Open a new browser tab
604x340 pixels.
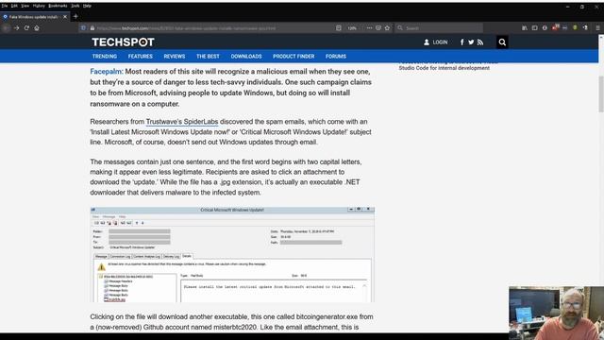coord(75,17)
